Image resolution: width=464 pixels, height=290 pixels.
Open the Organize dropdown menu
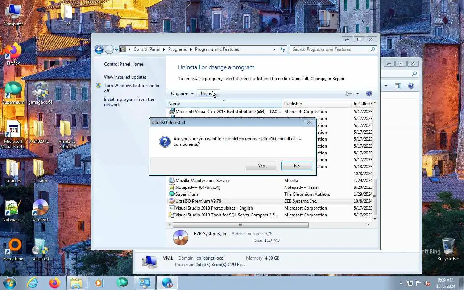coord(182,94)
